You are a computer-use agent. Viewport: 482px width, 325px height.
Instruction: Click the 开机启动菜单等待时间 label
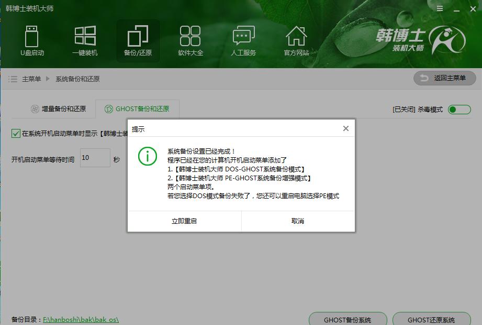click(43, 159)
